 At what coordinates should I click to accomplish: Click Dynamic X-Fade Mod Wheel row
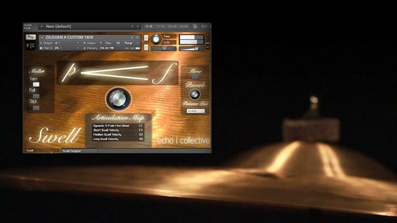click(118, 126)
